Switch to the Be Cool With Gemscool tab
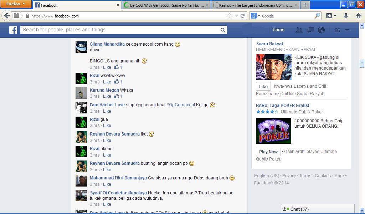365x214 pixels. click(166, 5)
